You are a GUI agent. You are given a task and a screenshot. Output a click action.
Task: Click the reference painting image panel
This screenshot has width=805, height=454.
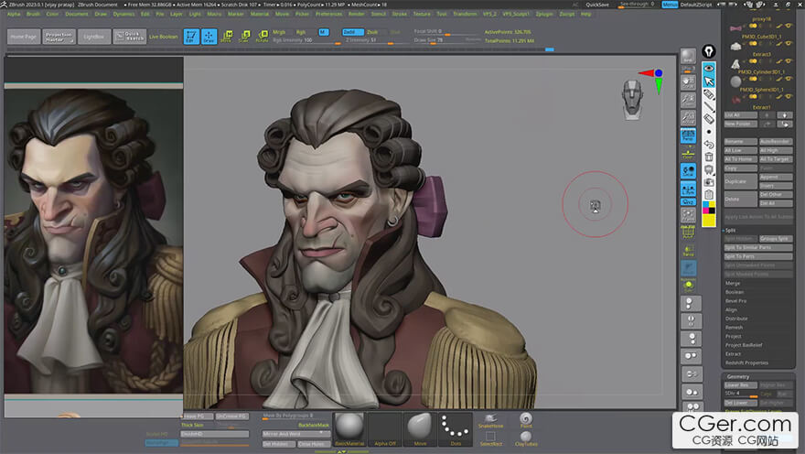[x=93, y=241]
